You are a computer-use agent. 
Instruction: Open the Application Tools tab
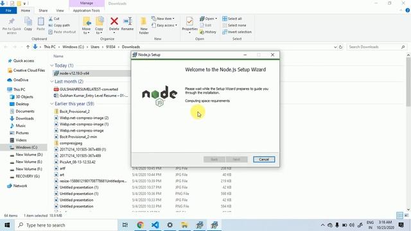point(87,10)
